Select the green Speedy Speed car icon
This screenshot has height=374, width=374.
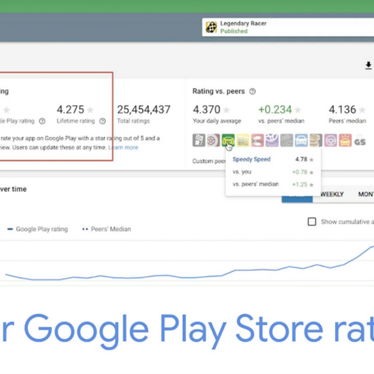pyautogui.click(x=228, y=141)
